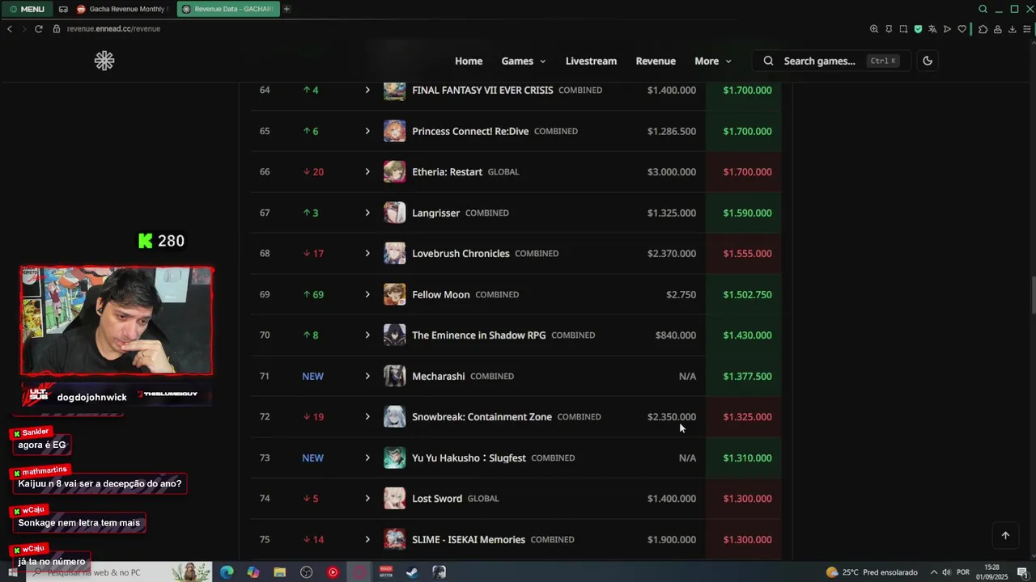Click the Mecharashi game icon

click(394, 376)
